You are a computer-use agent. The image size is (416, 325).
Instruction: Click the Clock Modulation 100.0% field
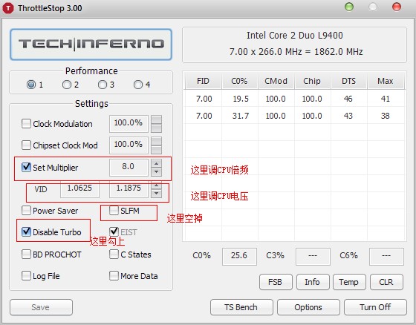point(129,123)
